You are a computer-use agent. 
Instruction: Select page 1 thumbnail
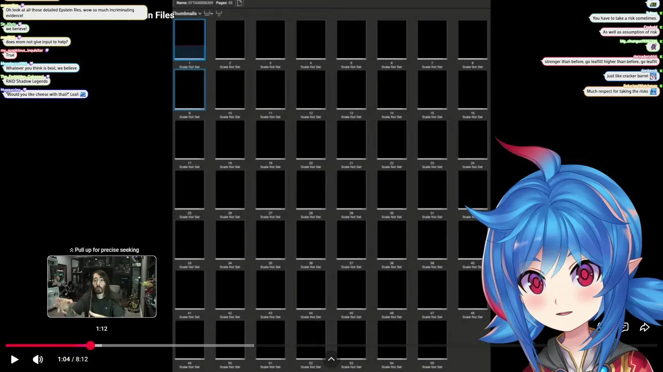(x=190, y=40)
